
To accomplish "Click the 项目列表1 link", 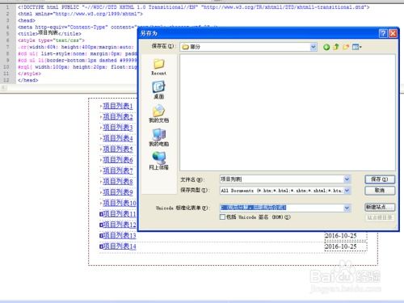I will (118, 106).
